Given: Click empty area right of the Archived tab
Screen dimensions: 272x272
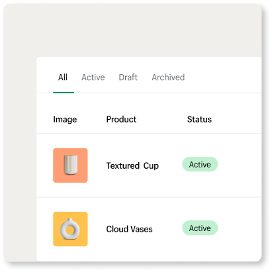Looking at the screenshot, I should [223, 76].
